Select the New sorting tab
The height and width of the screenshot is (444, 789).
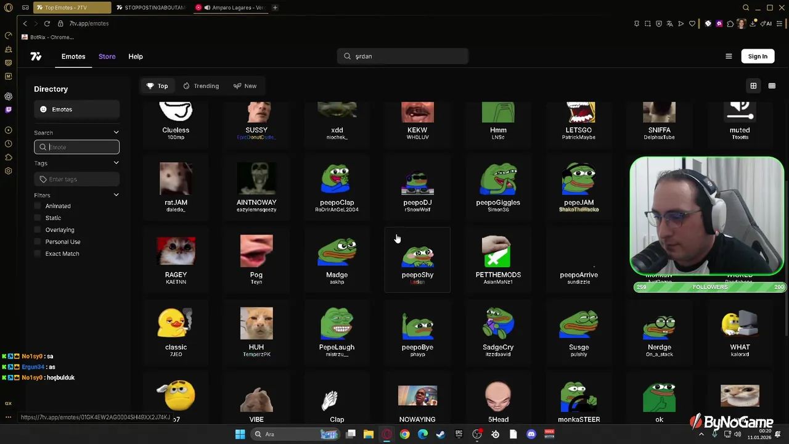tap(245, 86)
